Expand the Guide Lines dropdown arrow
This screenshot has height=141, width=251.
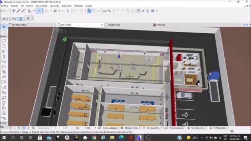(42, 11)
